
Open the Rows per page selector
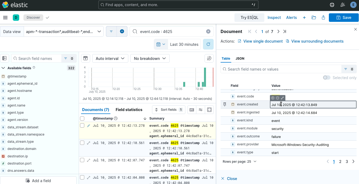pyautogui.click(x=240, y=161)
